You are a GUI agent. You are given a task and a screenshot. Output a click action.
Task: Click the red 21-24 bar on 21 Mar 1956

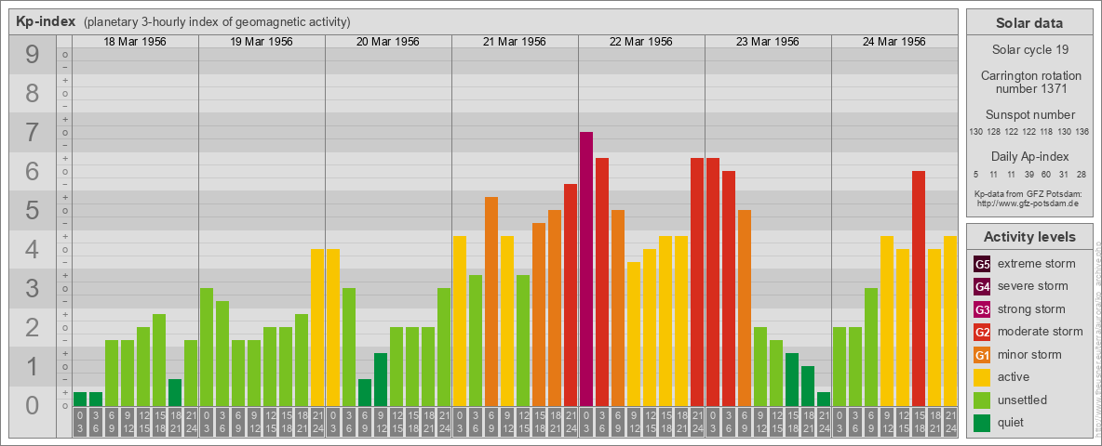(x=571, y=295)
